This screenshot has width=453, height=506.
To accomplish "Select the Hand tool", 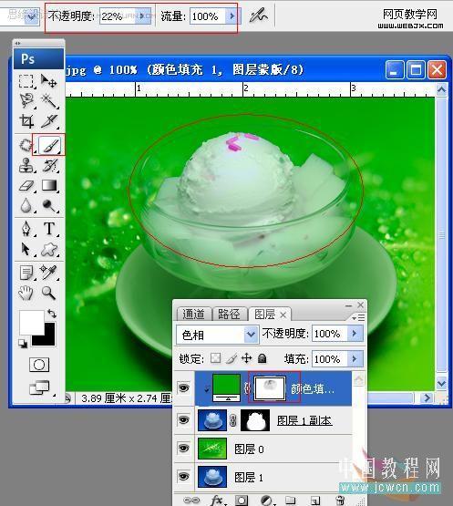I will pos(26,293).
